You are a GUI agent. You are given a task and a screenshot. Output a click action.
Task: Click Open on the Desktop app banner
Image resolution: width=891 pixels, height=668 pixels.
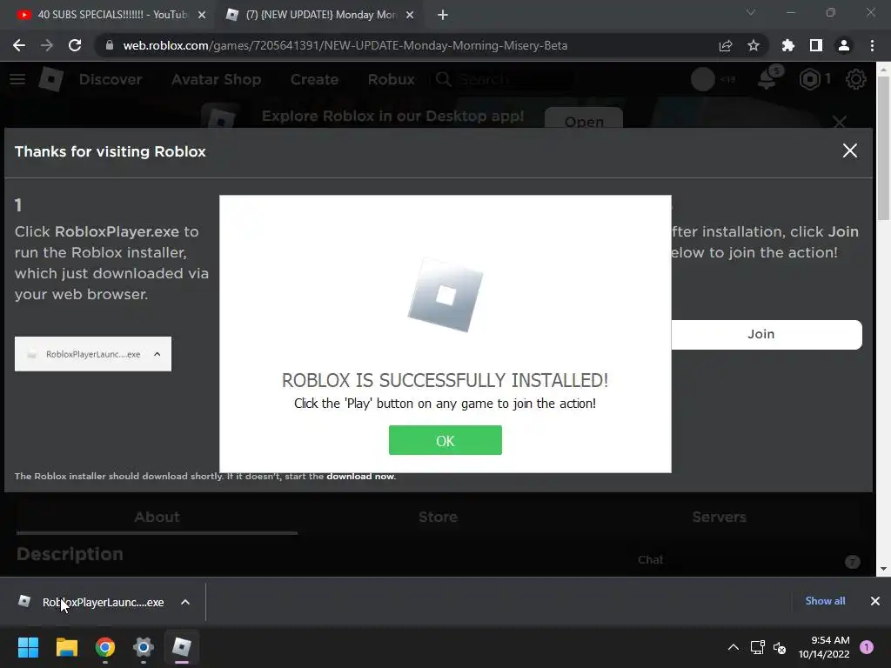584,118
